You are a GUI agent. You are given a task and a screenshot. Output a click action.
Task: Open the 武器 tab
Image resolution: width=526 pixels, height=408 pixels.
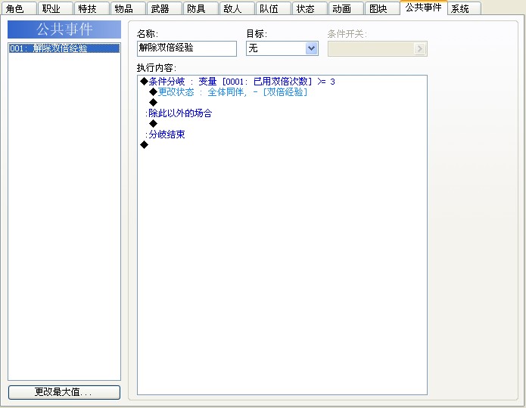pos(164,8)
